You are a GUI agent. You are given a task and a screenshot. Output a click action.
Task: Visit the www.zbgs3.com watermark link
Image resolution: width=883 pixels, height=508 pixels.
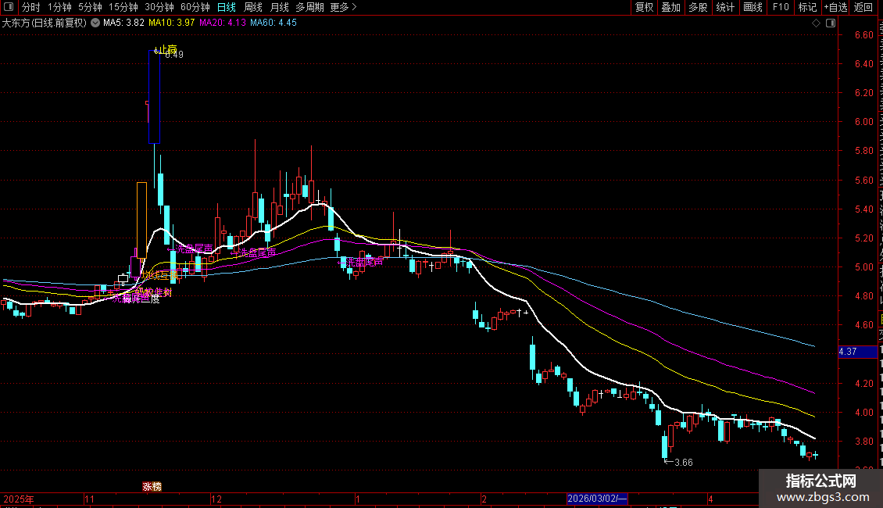click(823, 497)
